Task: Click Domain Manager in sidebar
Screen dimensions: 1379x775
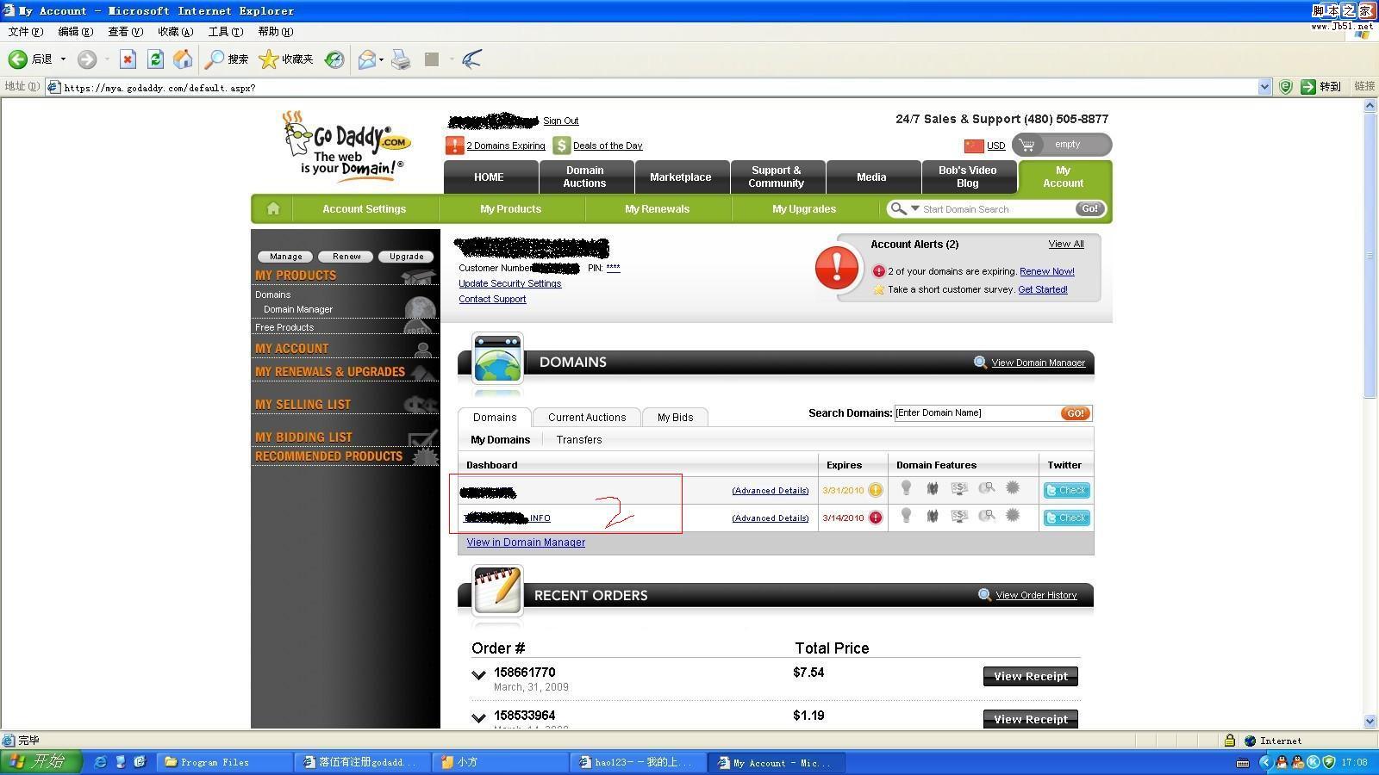Action: click(298, 309)
